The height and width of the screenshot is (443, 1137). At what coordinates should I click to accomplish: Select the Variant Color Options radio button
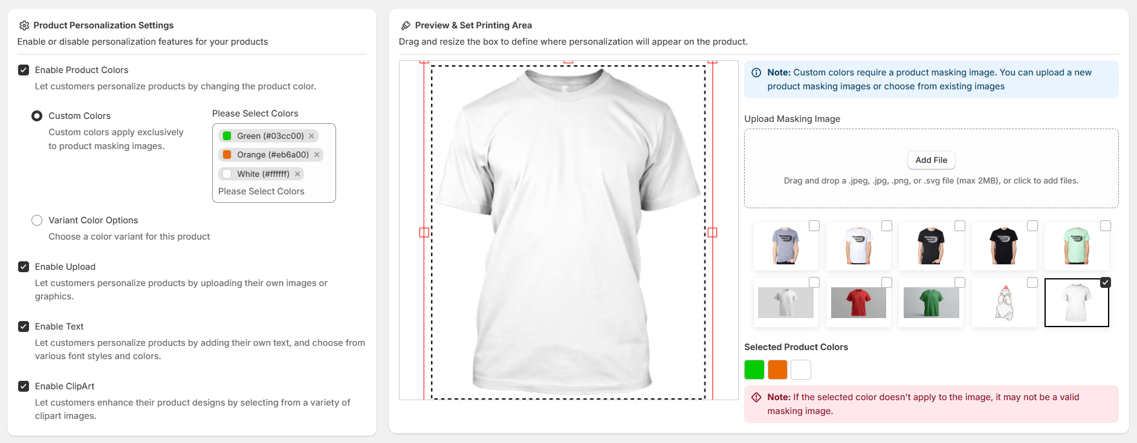37,220
